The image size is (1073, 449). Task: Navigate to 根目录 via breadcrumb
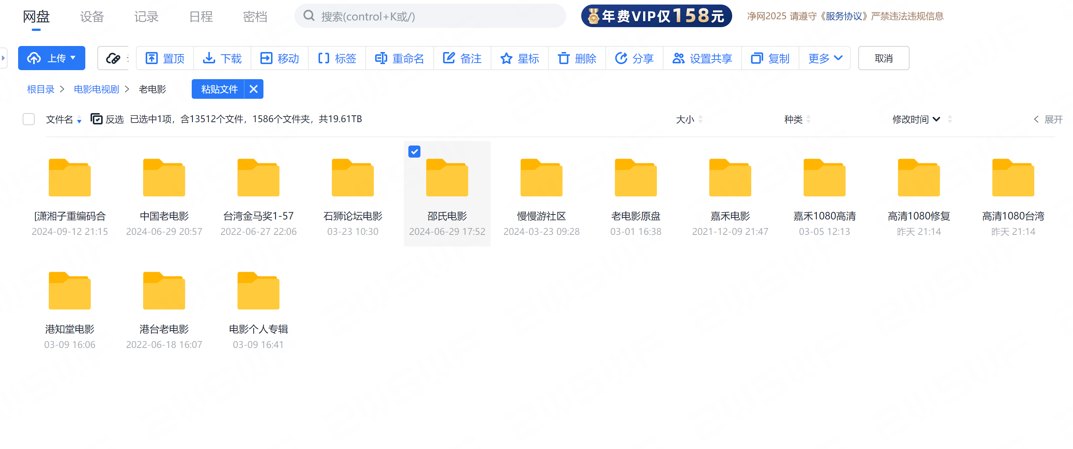click(40, 89)
